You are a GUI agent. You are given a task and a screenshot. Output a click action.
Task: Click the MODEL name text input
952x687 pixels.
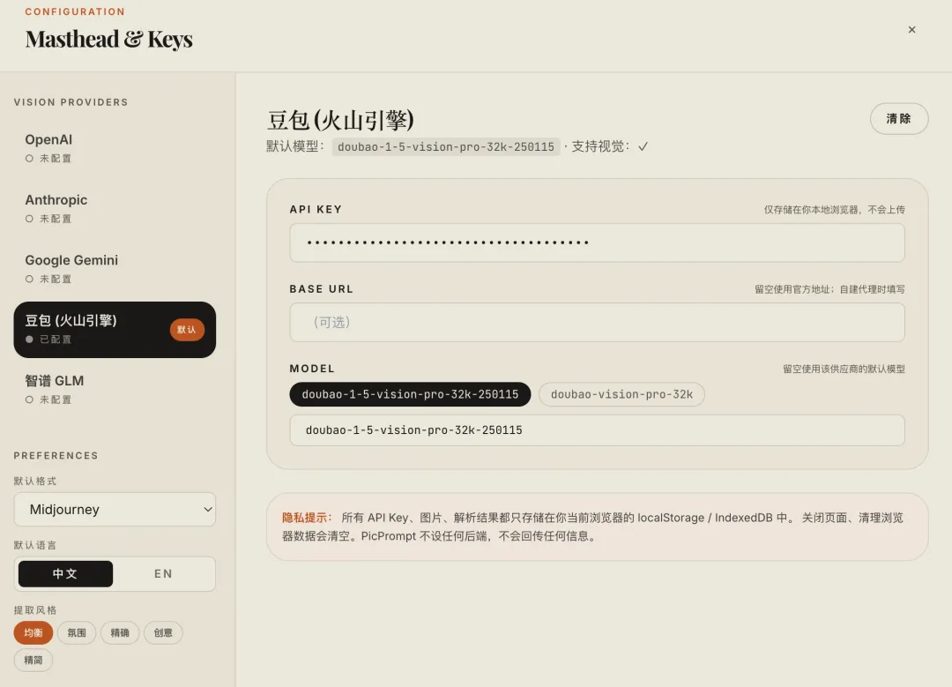click(x=597, y=430)
